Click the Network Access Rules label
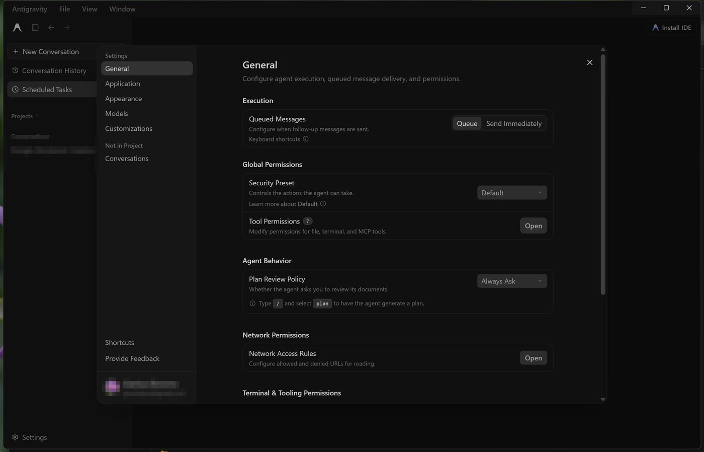The width and height of the screenshot is (704, 452). click(x=283, y=353)
